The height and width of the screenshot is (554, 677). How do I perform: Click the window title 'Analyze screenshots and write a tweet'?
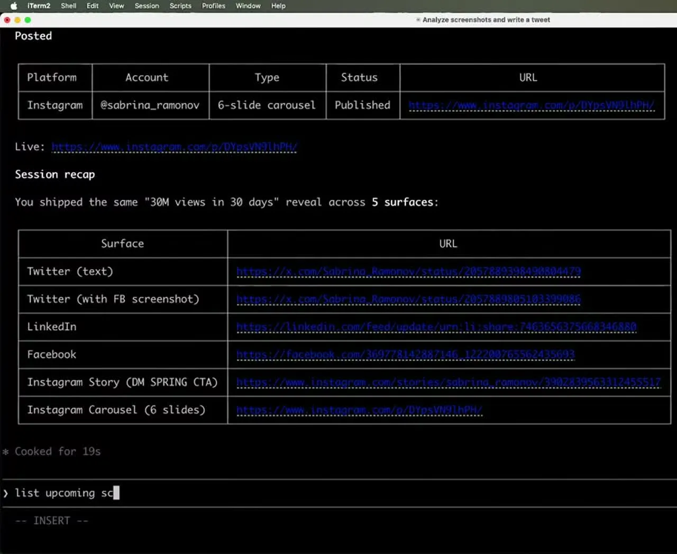pos(486,20)
